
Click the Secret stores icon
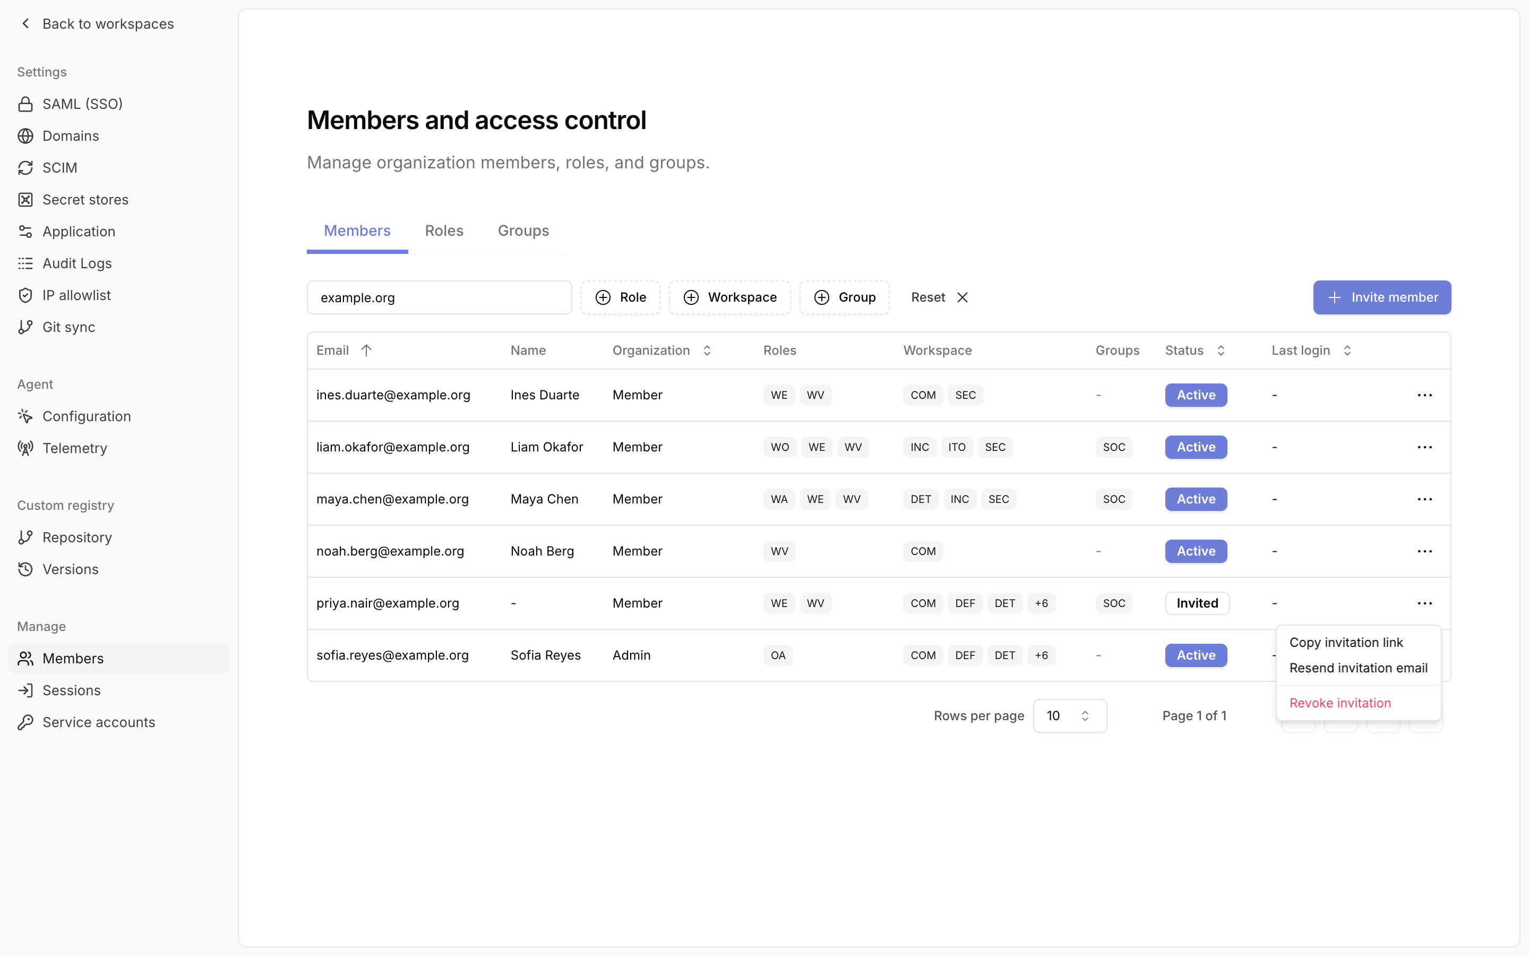[25, 200]
